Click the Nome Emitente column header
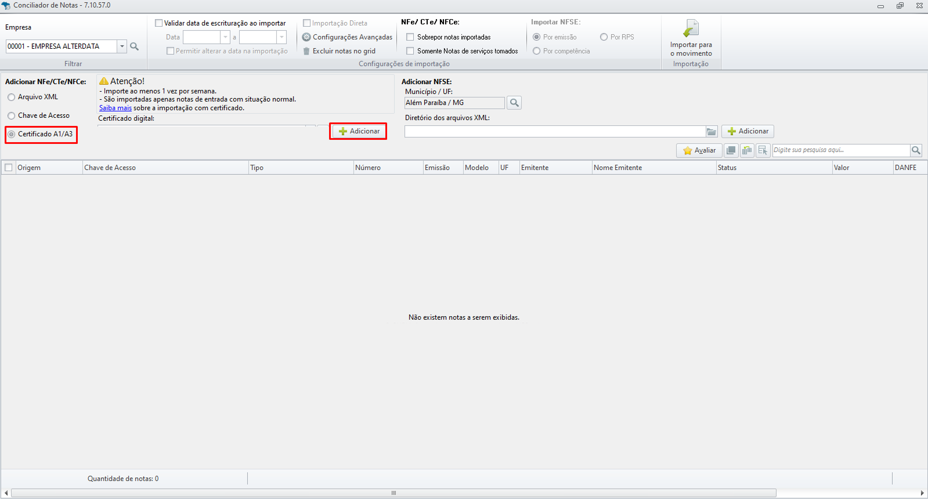928x499 pixels. click(655, 168)
